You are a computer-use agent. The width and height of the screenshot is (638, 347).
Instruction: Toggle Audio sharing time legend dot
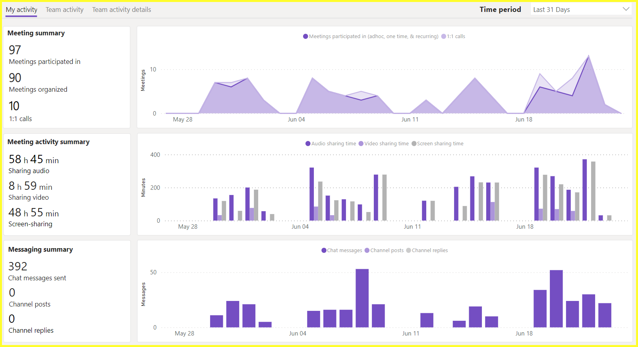(x=308, y=144)
